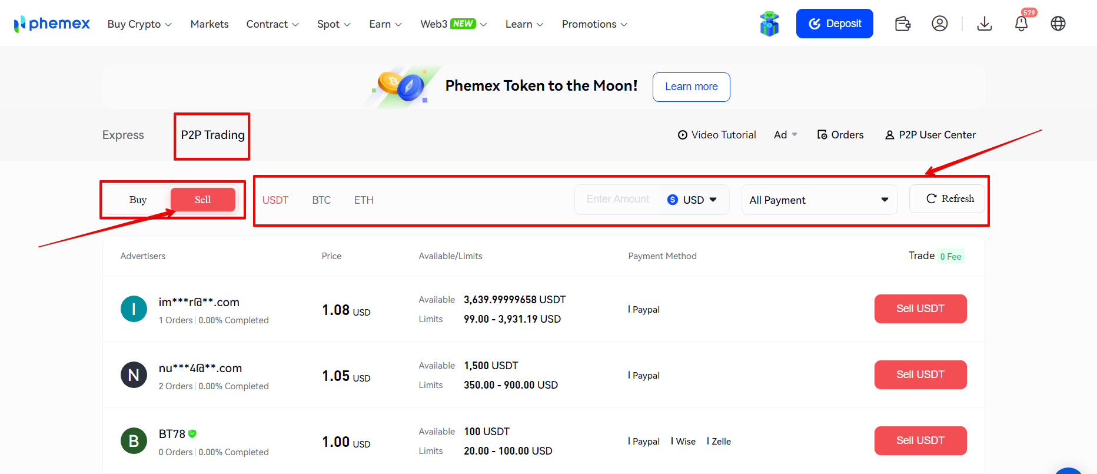Sell USDT to nu***4@**.com

[920, 375]
